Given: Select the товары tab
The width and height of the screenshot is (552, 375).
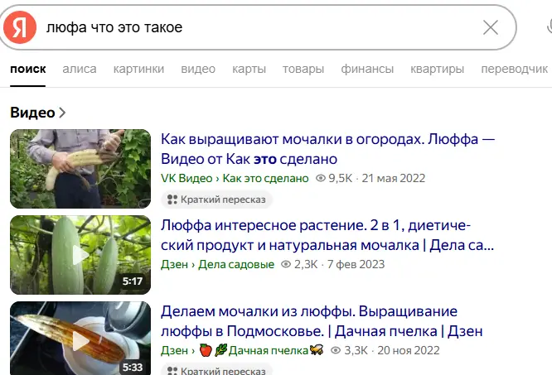Looking at the screenshot, I should [x=303, y=69].
